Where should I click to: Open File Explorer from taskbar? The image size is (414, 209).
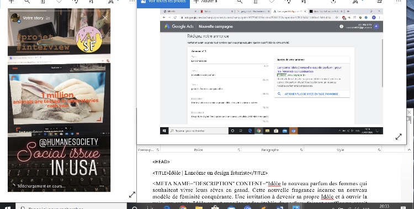coord(199,208)
